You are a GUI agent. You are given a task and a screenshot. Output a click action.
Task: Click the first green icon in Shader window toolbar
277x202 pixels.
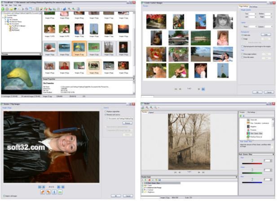tap(143, 107)
